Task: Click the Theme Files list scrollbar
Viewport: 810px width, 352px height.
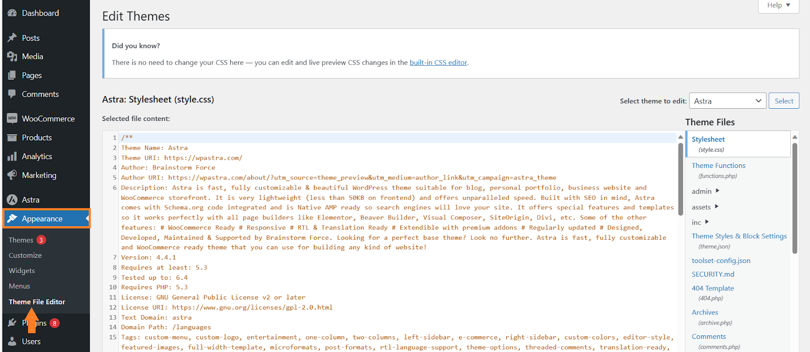Action: 795,198
